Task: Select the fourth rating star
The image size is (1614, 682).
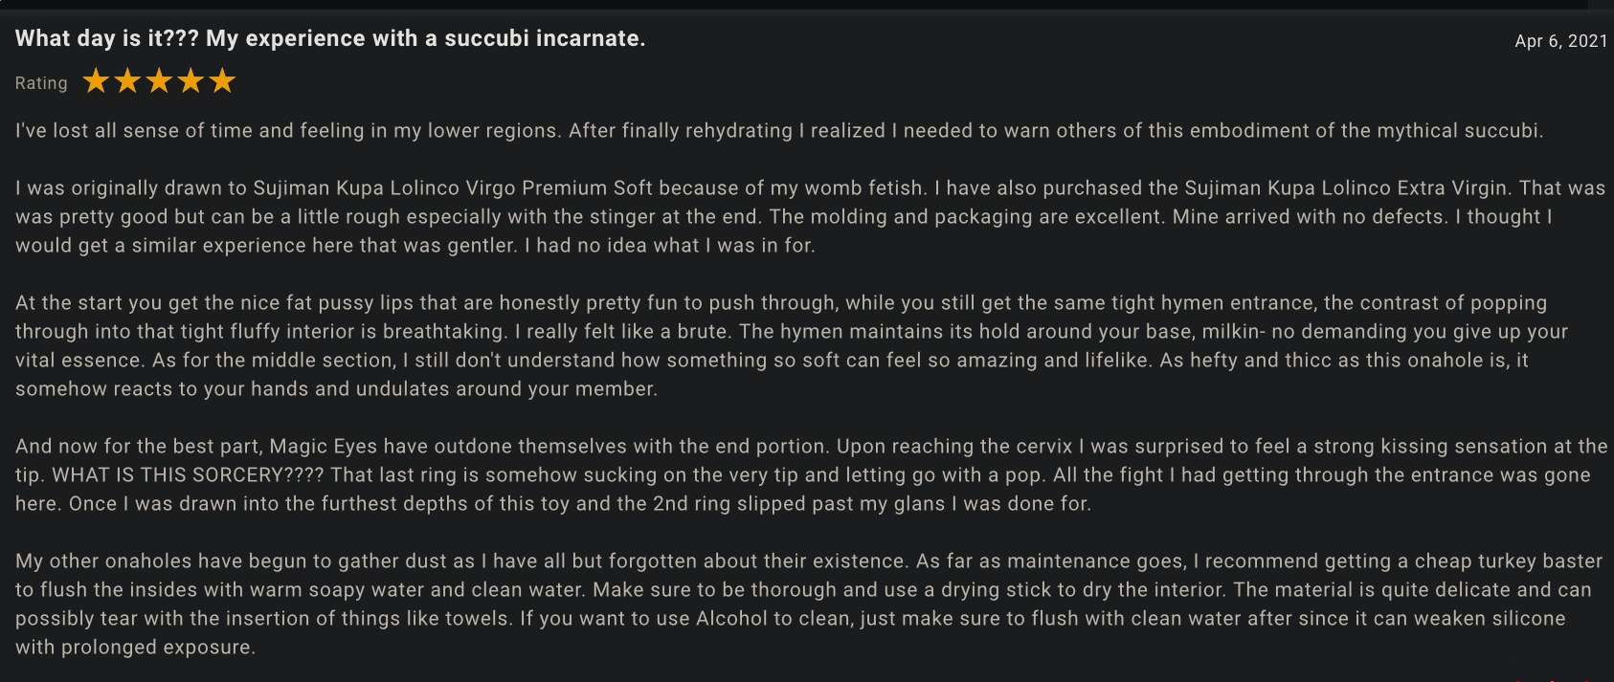Action: (x=191, y=81)
